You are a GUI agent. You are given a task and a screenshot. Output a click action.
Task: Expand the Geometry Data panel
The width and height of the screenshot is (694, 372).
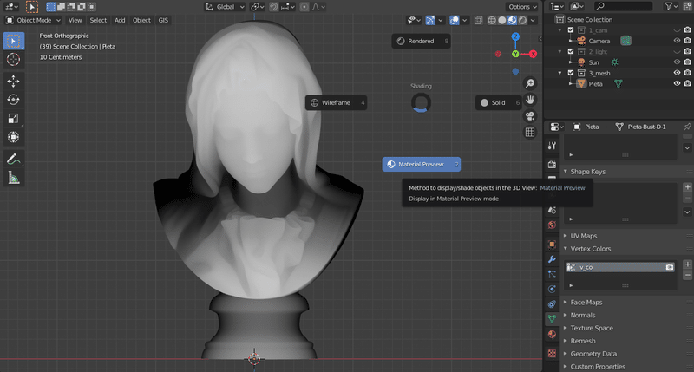tap(593, 354)
